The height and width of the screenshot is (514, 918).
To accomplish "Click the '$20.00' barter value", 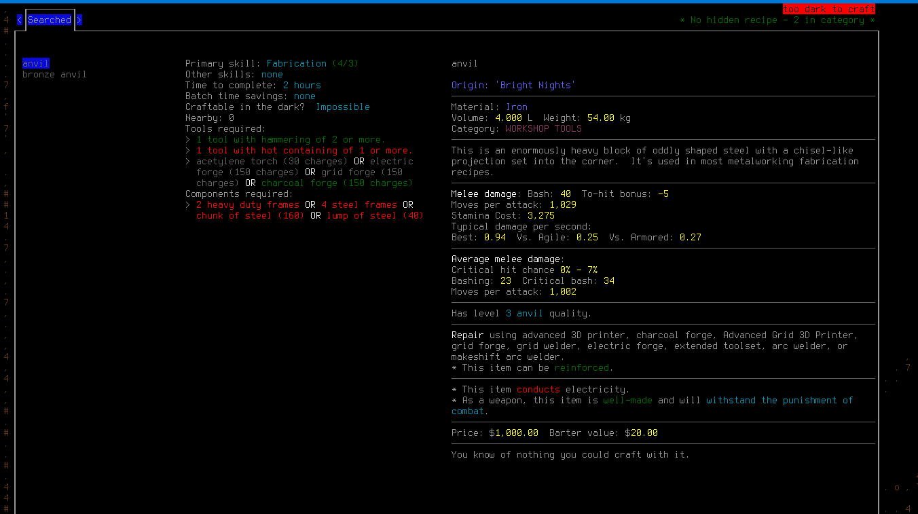I will coord(642,433).
